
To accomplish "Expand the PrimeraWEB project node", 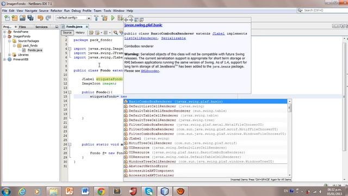I will tap(5, 59).
